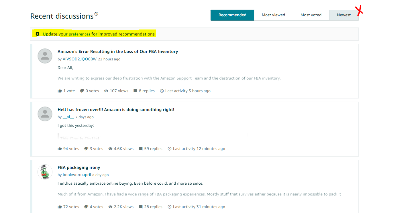This screenshot has width=420, height=213.
Task: Click the replies icon beside 8 replies
Action: click(135, 91)
